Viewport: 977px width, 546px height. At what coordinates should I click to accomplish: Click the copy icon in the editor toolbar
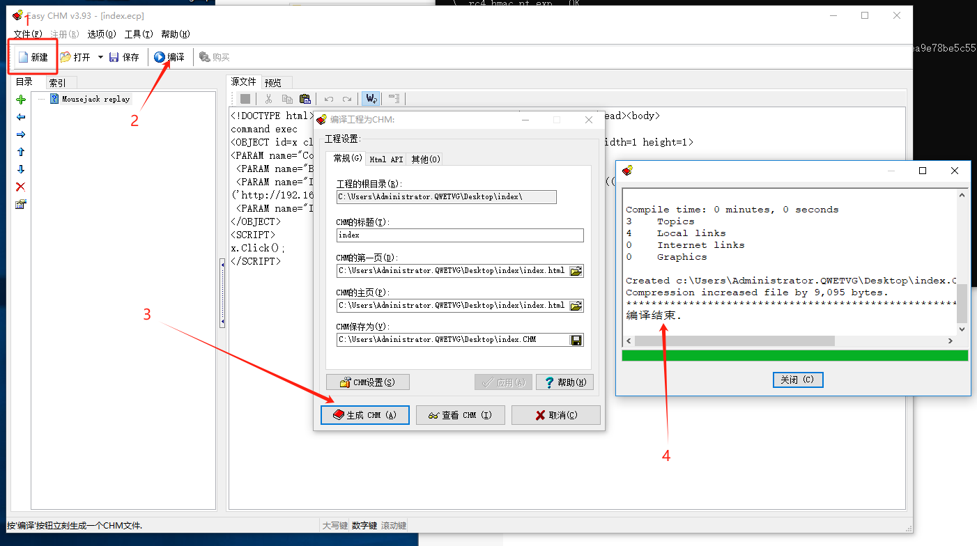[x=286, y=99]
